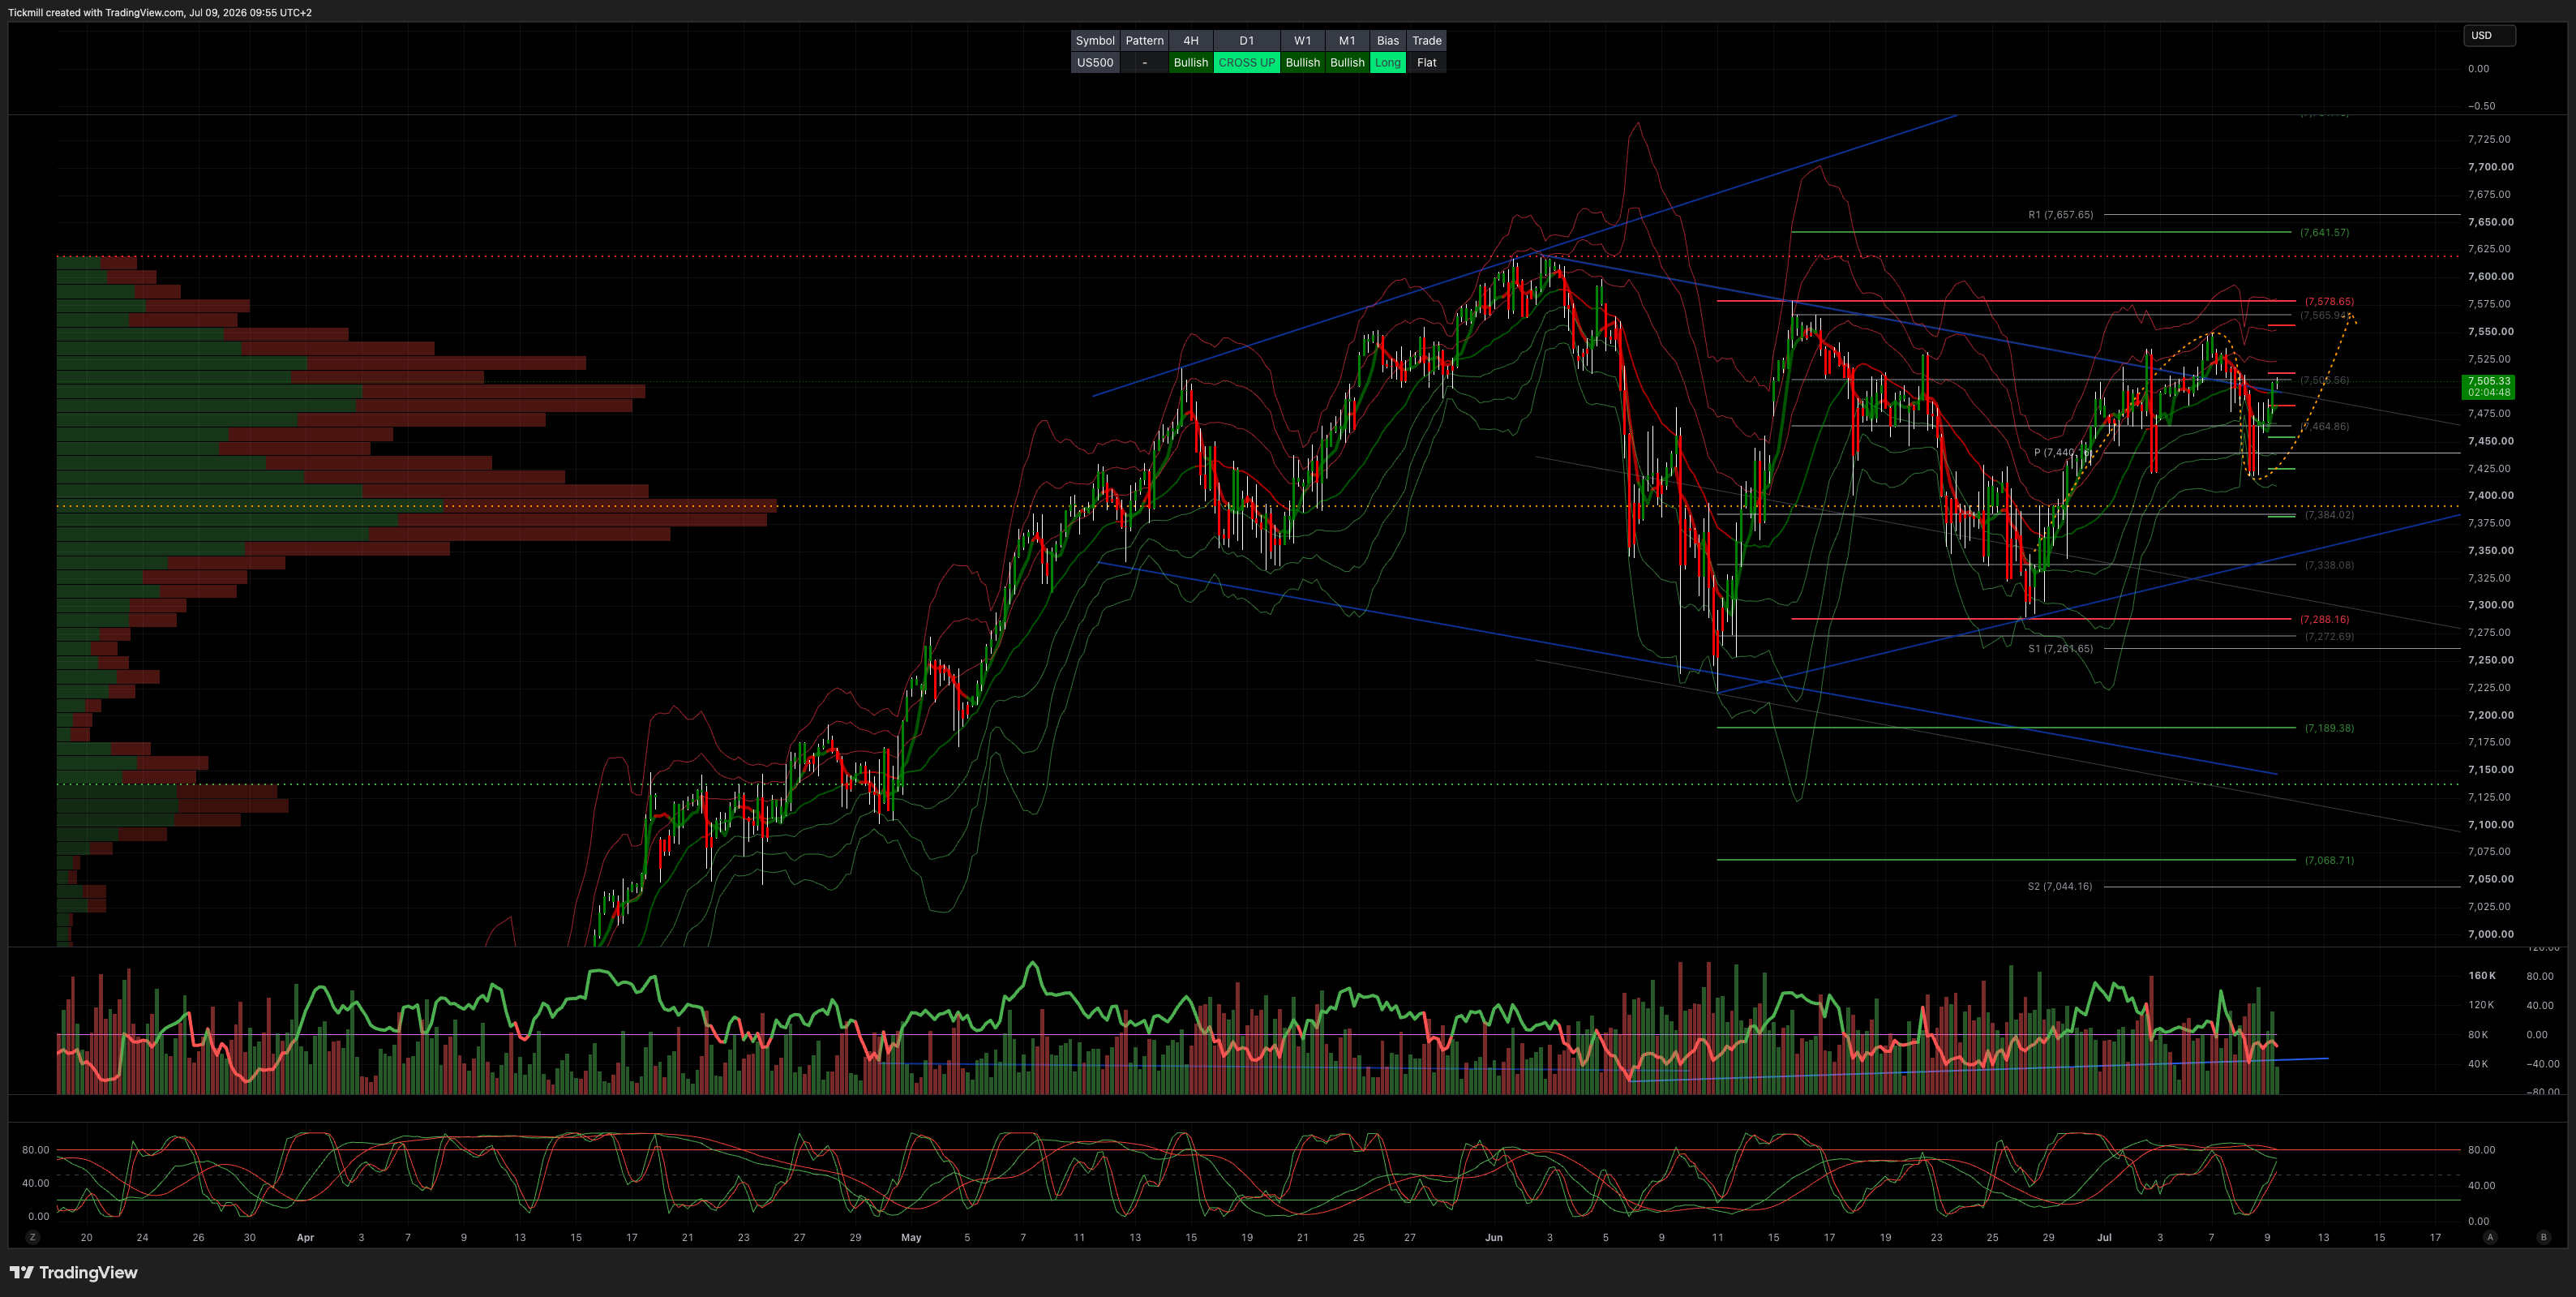Click the green 7,641.57 level label
This screenshot has width=2576, height=1297.
pyautogui.click(x=2324, y=232)
